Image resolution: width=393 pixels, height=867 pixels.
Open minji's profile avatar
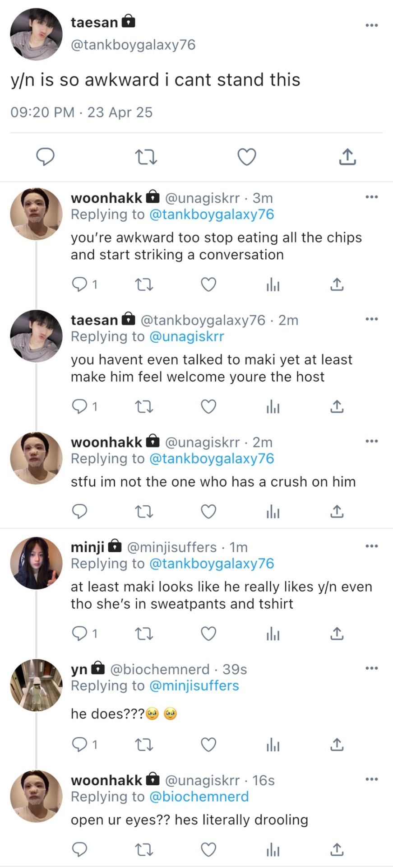tap(36, 563)
